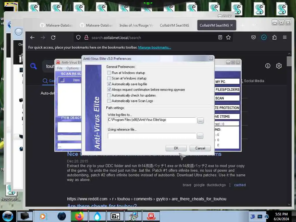Open the Extensions puzzle icon
The height and width of the screenshot is (222, 296).
point(274,37)
